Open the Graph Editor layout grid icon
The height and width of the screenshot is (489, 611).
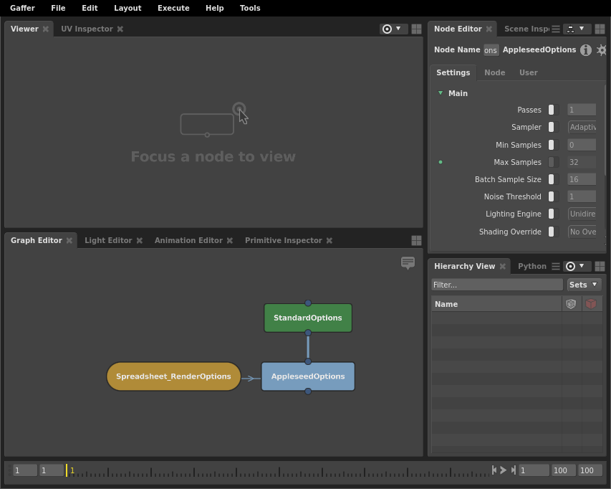[416, 241]
